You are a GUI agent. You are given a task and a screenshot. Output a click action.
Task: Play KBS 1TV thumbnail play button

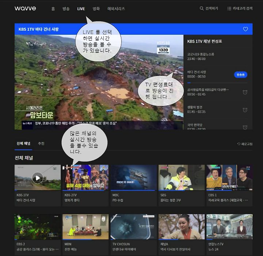(38, 178)
